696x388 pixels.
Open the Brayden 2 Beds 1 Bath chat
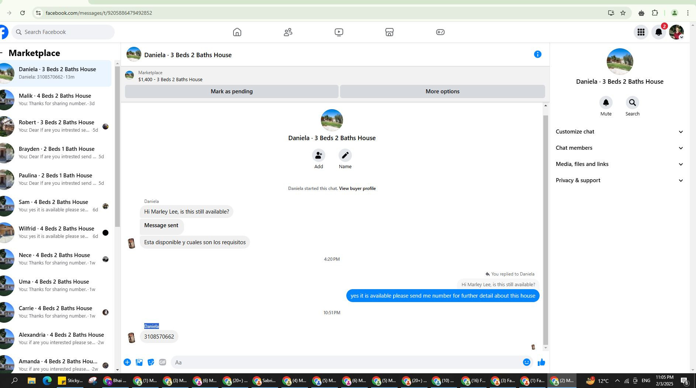[55, 153]
